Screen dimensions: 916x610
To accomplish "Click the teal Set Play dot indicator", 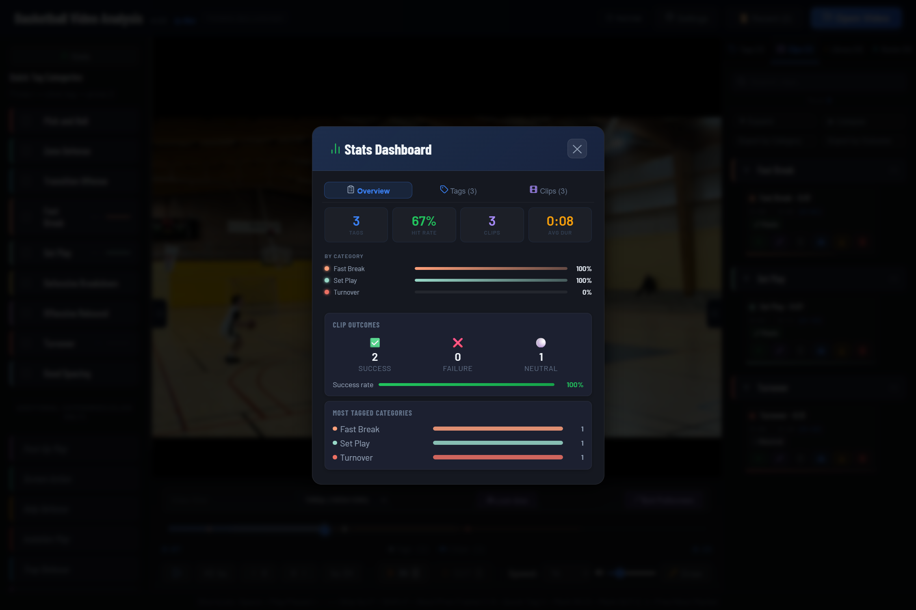I will pos(327,280).
